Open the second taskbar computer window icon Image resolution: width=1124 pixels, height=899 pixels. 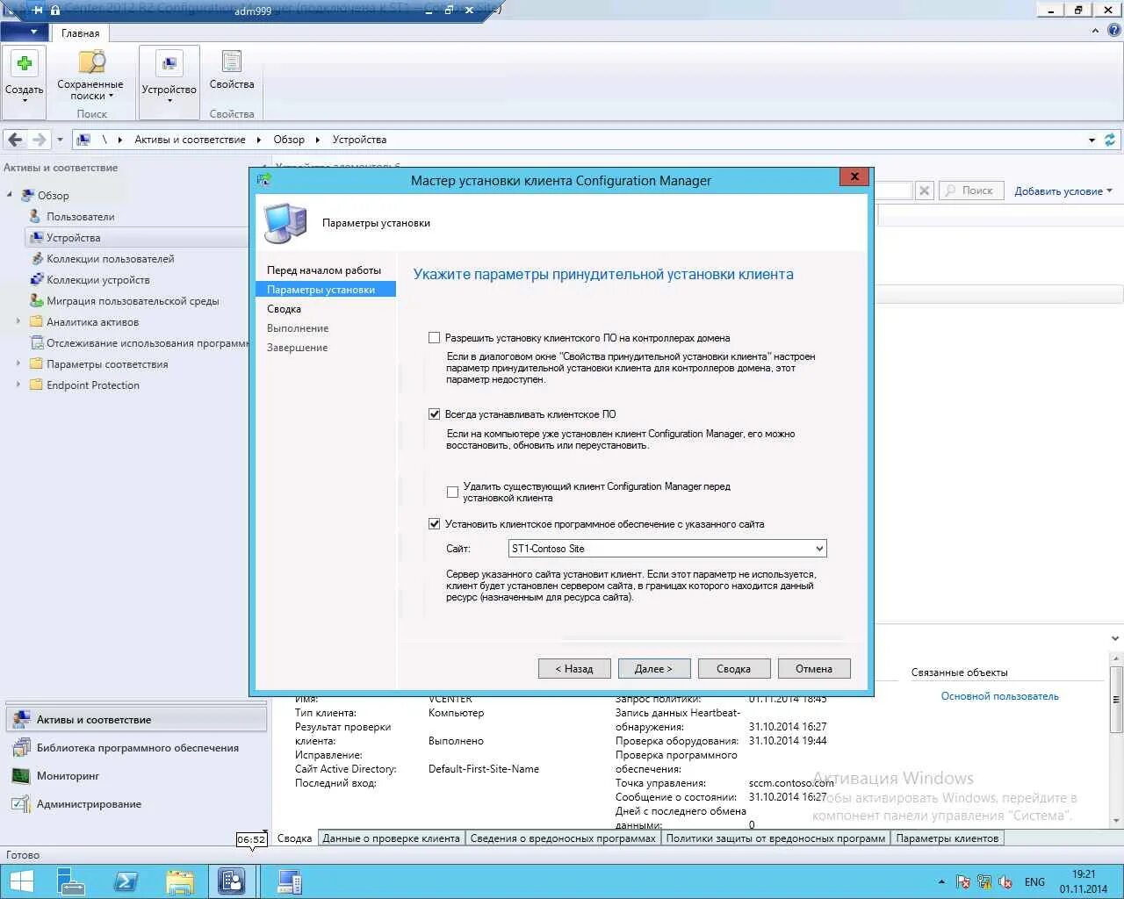pos(289,881)
